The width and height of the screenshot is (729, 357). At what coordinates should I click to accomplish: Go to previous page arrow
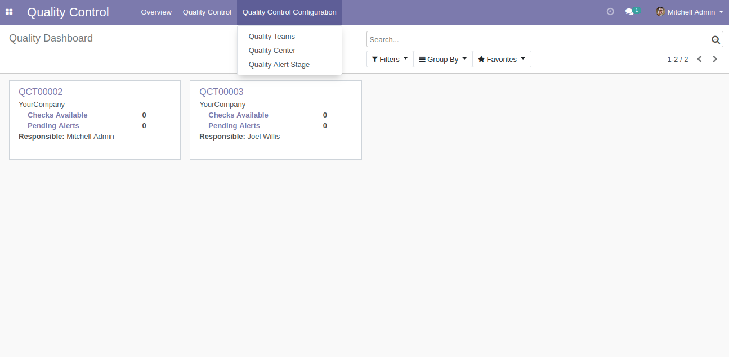(699, 59)
